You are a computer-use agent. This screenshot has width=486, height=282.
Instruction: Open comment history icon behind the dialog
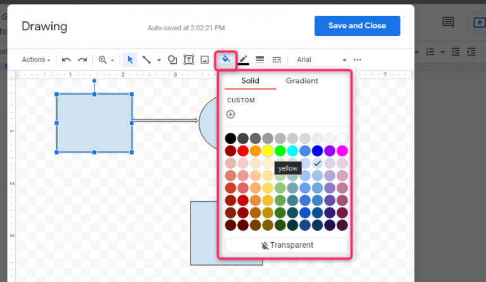448,22
